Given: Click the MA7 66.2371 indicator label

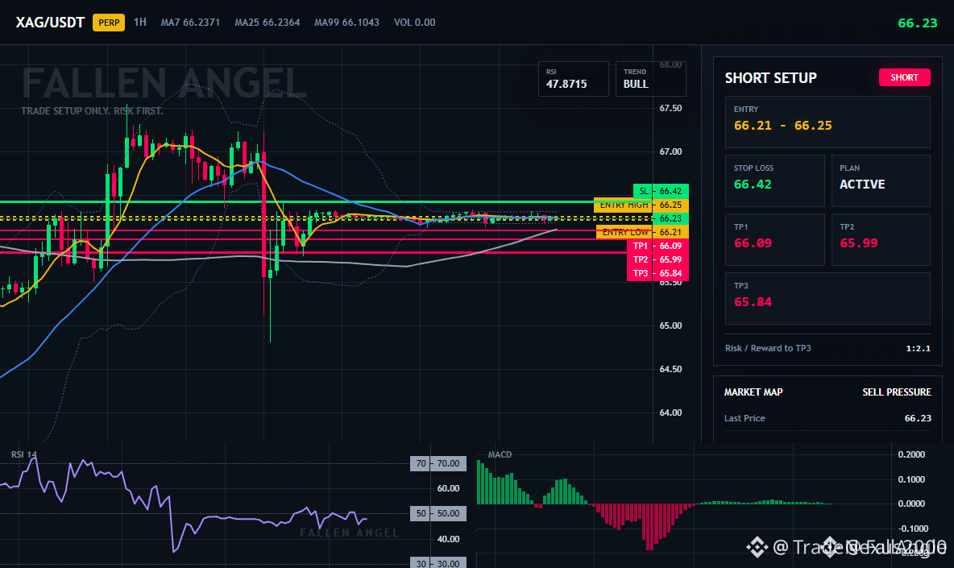Looking at the screenshot, I should point(190,23).
